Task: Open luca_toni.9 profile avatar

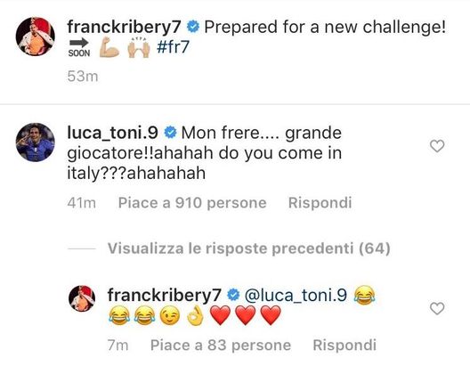Action: tap(35, 142)
